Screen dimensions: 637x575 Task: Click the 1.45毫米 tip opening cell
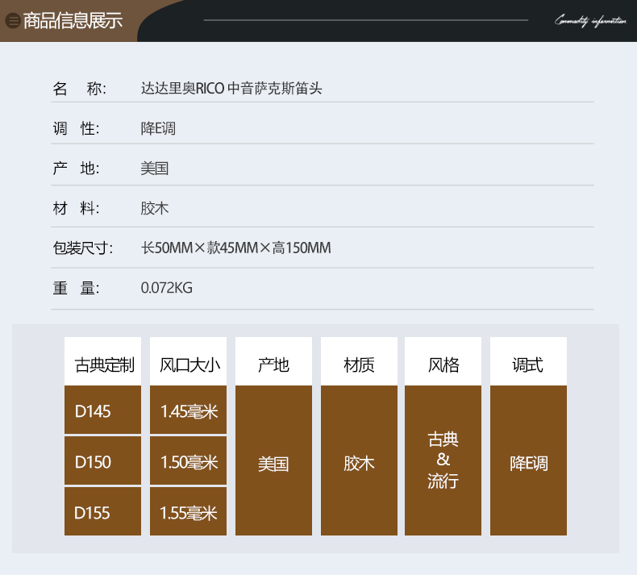(x=188, y=410)
